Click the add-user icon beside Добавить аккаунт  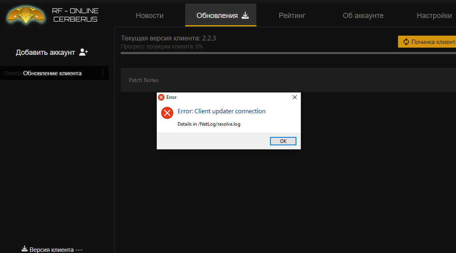(84, 52)
